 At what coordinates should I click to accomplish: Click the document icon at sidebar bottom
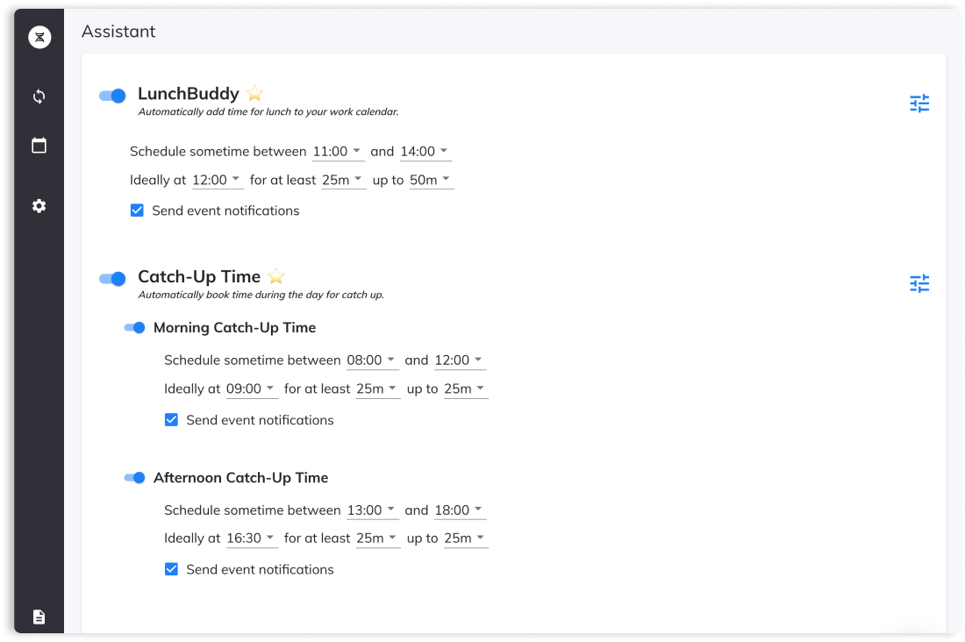point(39,617)
